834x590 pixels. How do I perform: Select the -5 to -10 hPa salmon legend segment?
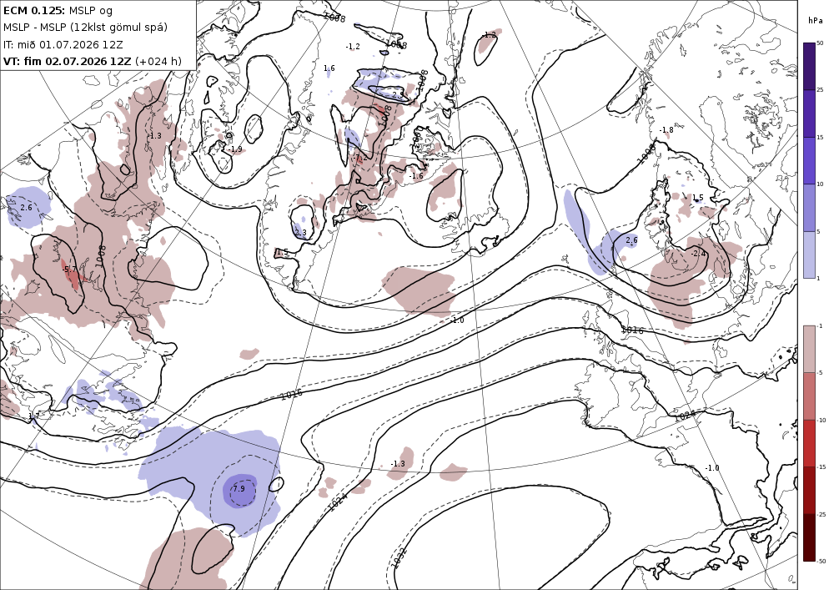click(809, 396)
